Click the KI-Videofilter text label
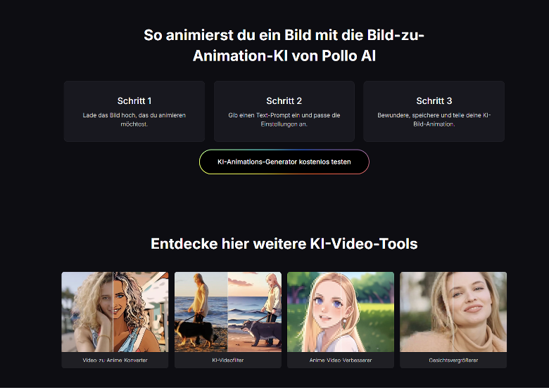Image resolution: width=549 pixels, height=390 pixels. click(x=227, y=360)
